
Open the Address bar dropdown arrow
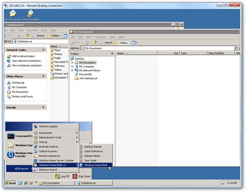pyautogui.click(x=235, y=48)
